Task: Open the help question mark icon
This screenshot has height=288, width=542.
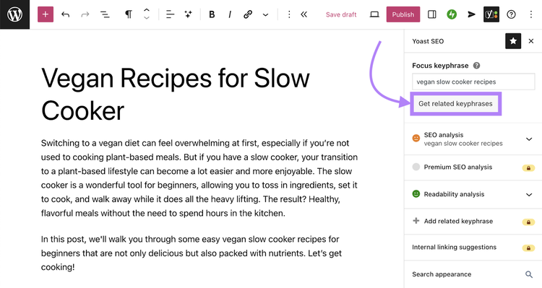Action: point(511,14)
